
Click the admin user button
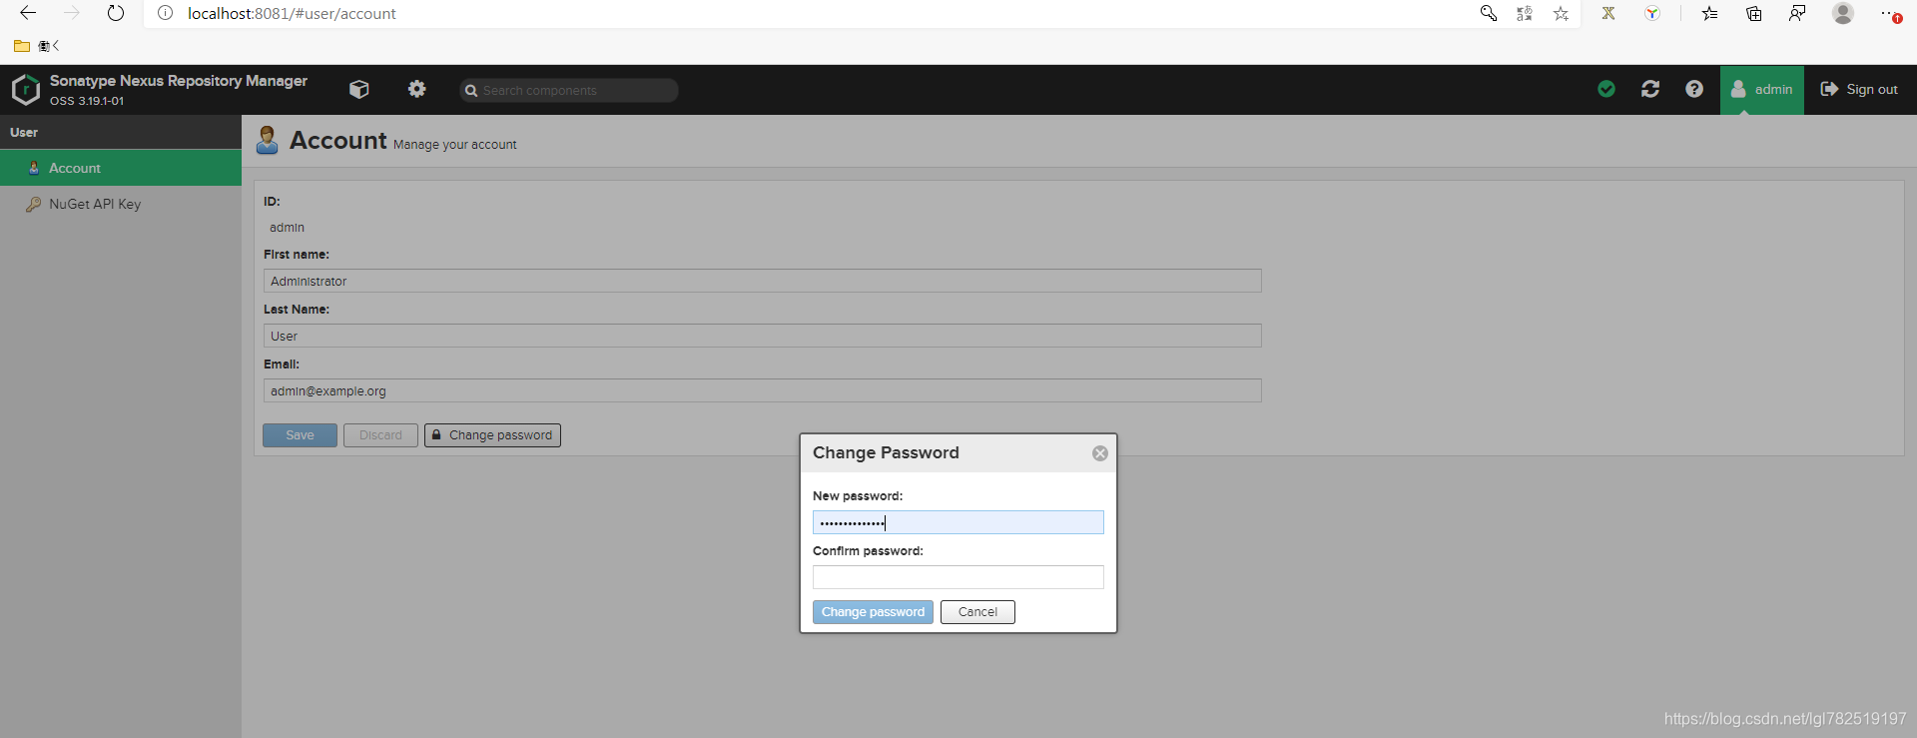tap(1762, 90)
